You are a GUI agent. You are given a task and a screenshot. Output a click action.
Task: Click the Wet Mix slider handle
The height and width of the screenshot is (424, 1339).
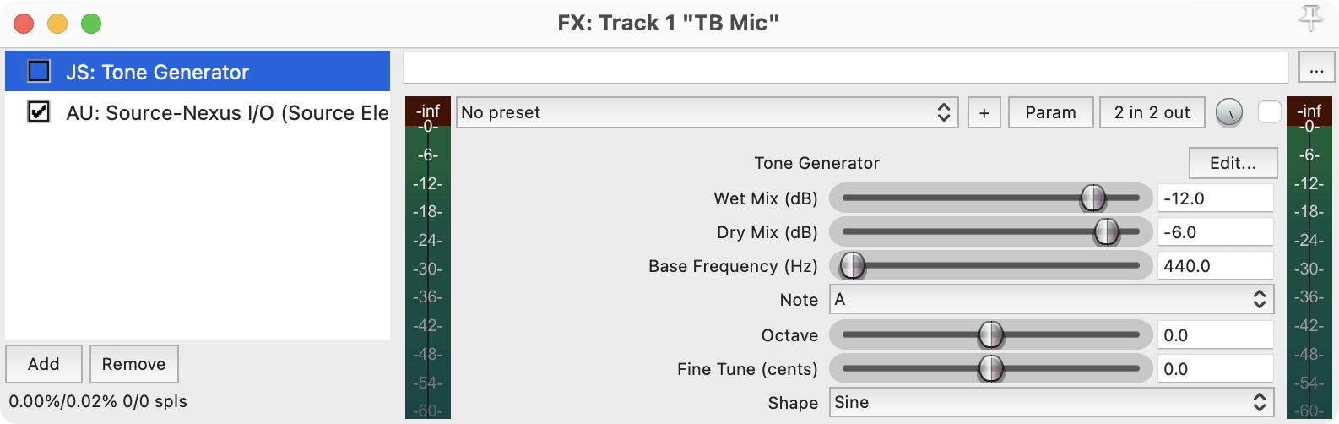(1092, 198)
